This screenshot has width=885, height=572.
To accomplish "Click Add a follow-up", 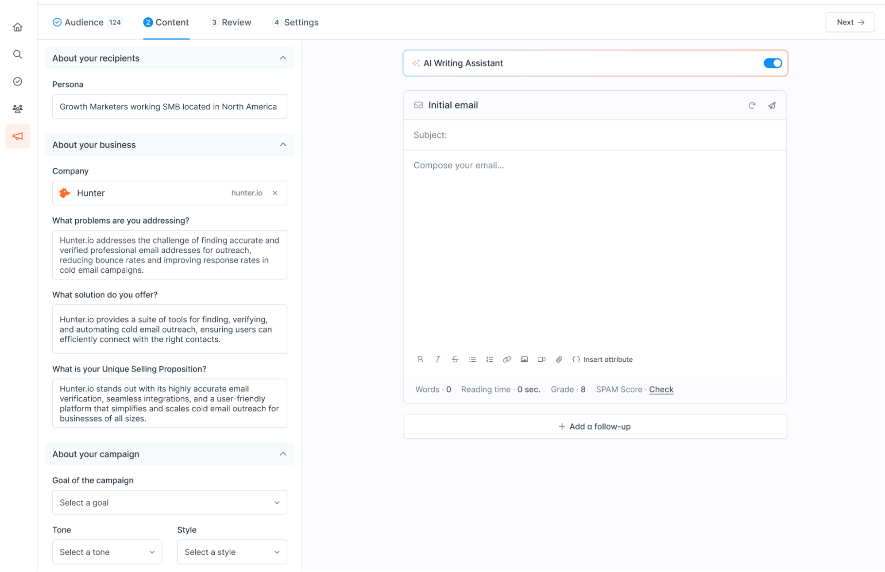I will coord(595,426).
